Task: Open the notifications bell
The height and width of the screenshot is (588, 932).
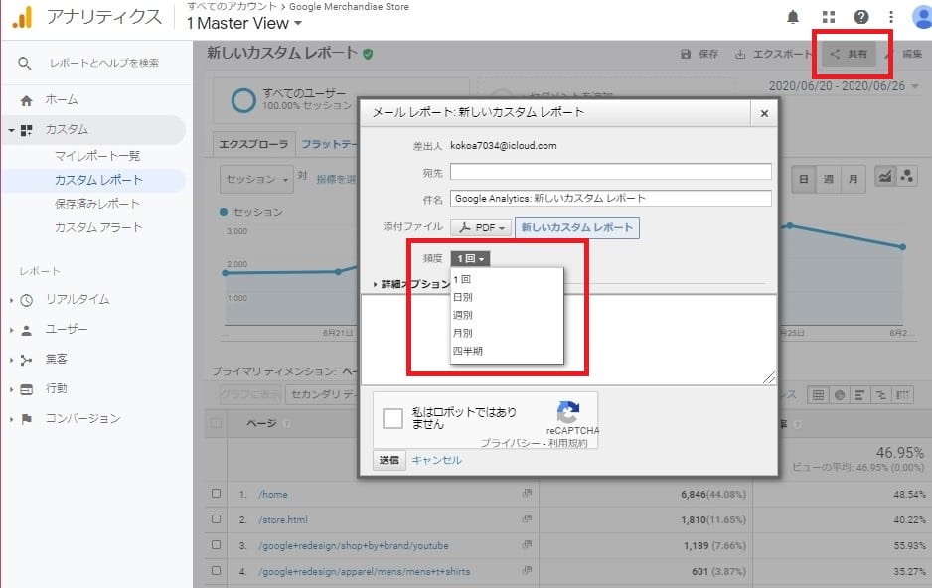Action: [793, 17]
